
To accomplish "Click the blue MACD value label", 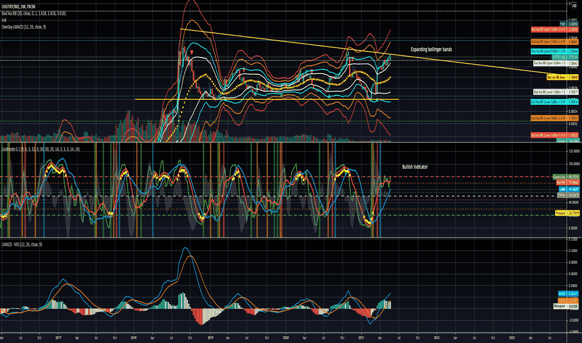I will click(x=568, y=294).
